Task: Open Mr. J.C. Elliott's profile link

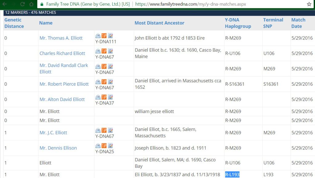Action: point(53,132)
